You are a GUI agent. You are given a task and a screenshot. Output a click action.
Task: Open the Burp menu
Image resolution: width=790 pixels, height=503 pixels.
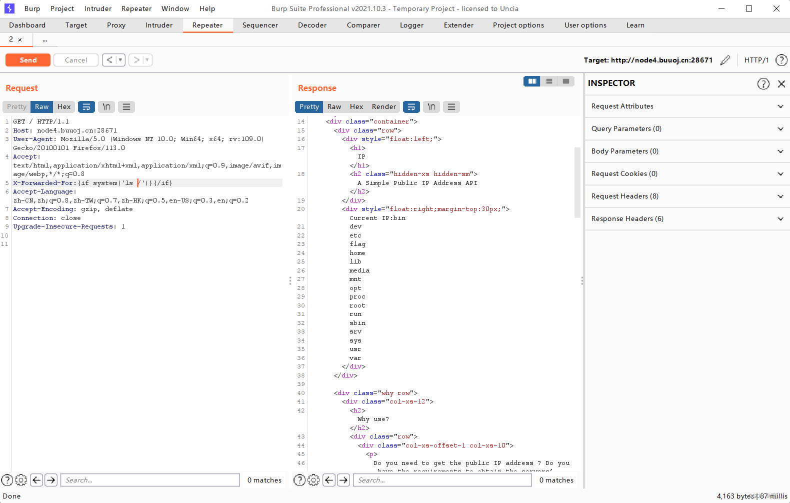32,8
